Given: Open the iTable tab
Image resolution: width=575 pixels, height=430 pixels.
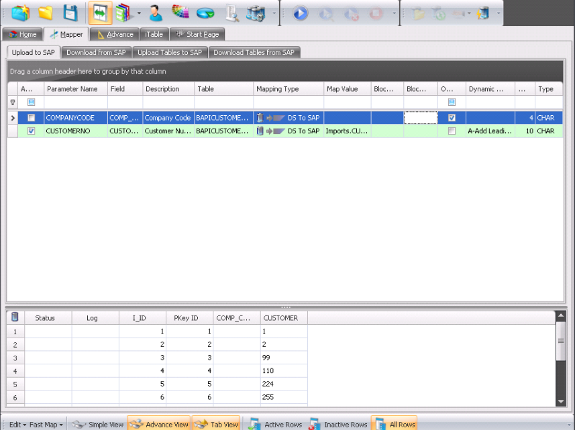Looking at the screenshot, I should coord(154,34).
